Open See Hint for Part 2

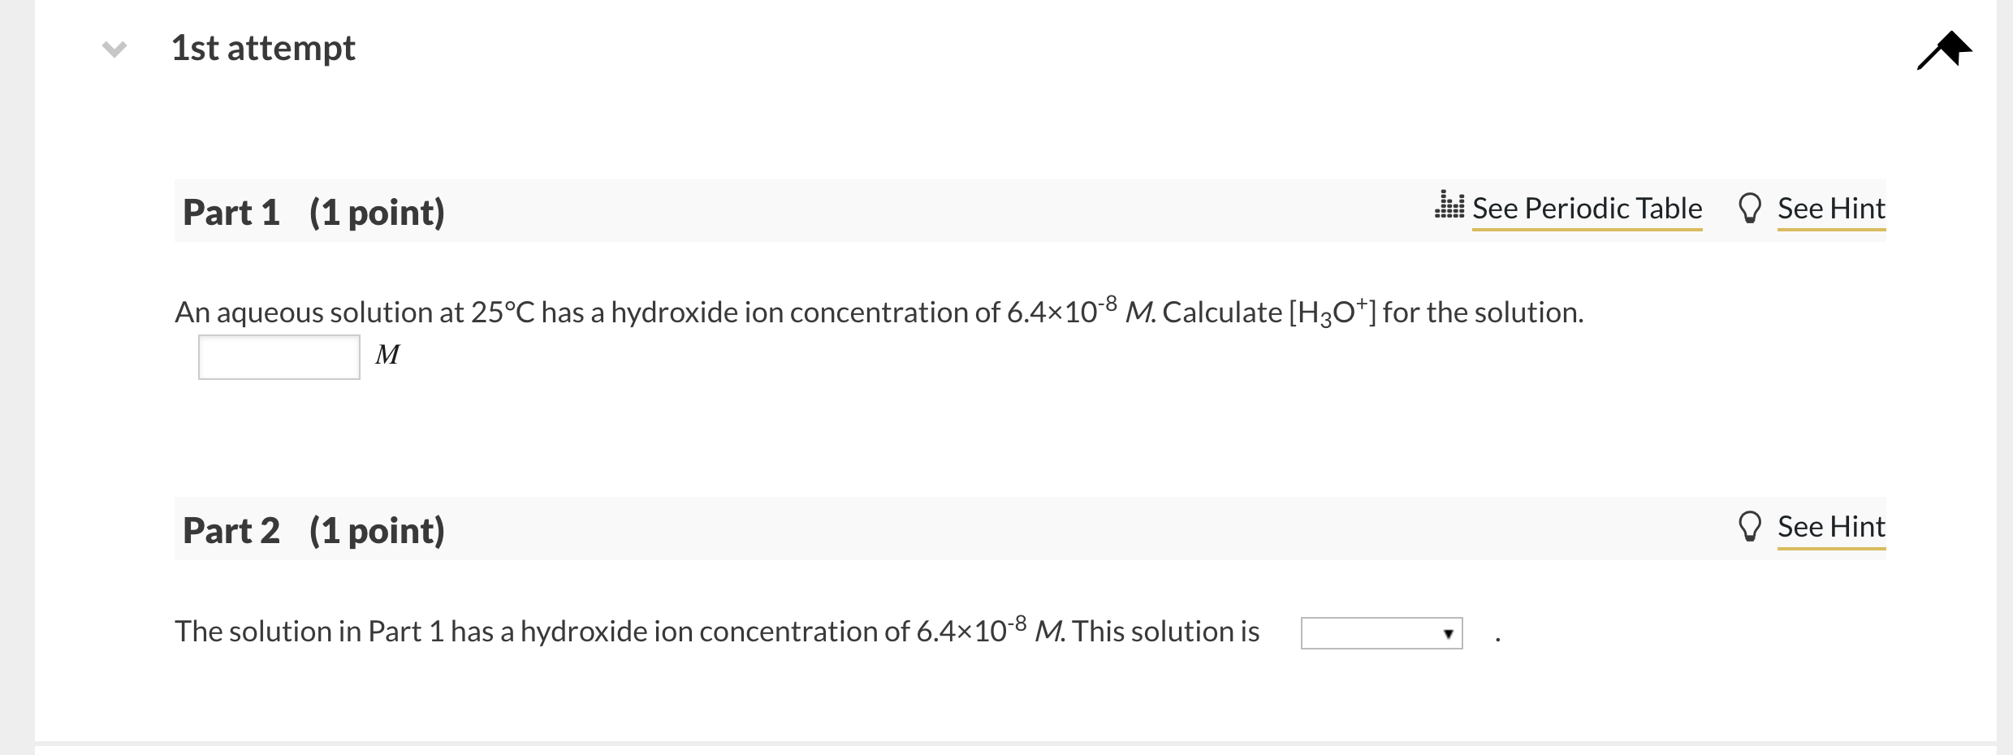1831,526
